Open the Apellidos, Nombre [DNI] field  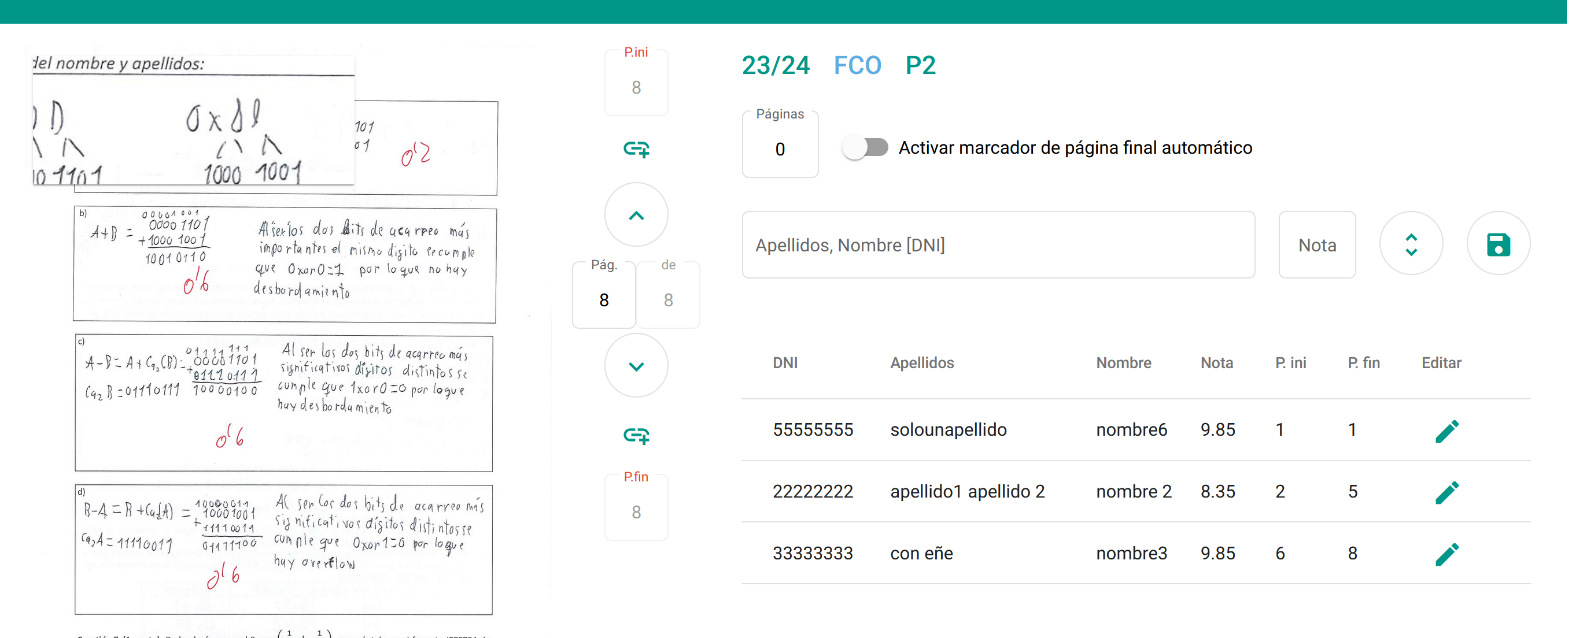tap(998, 245)
